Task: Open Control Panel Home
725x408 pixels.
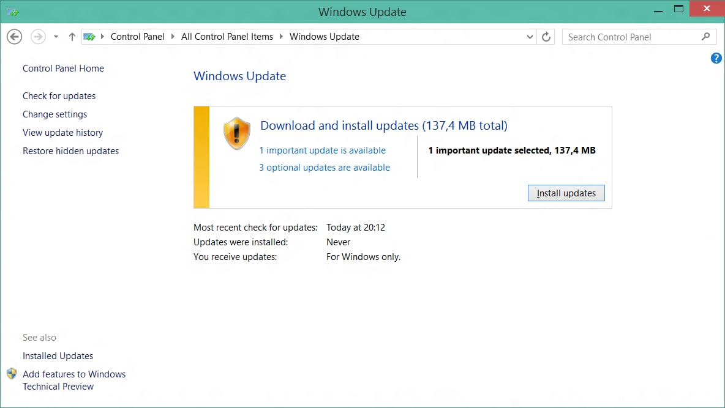Action: 63,69
